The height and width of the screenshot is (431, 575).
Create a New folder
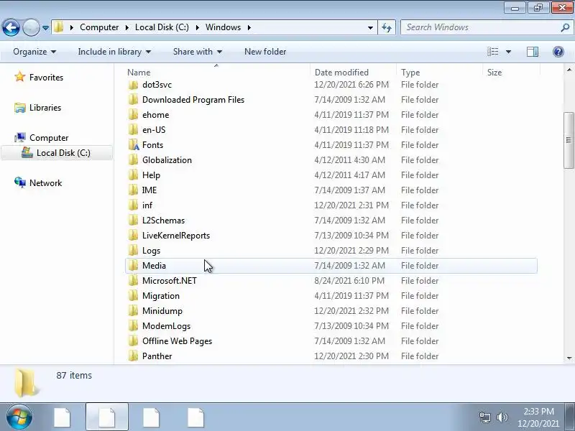(265, 52)
